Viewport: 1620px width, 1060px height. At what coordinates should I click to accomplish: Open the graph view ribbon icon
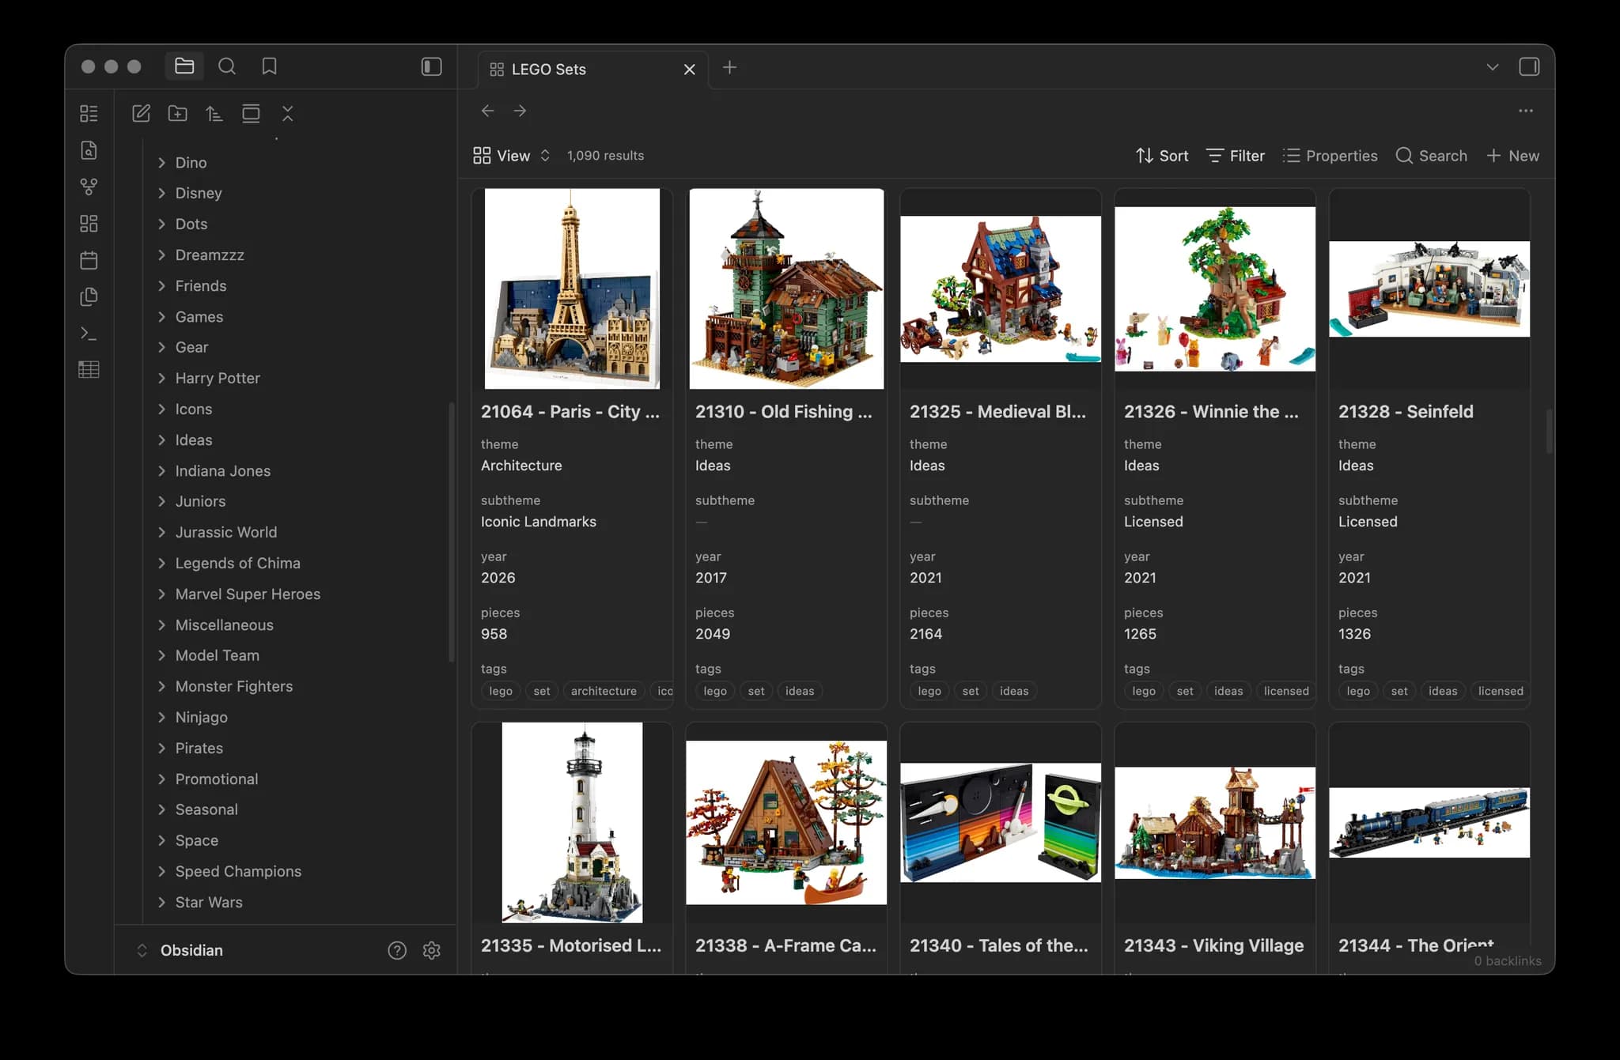pos(89,187)
